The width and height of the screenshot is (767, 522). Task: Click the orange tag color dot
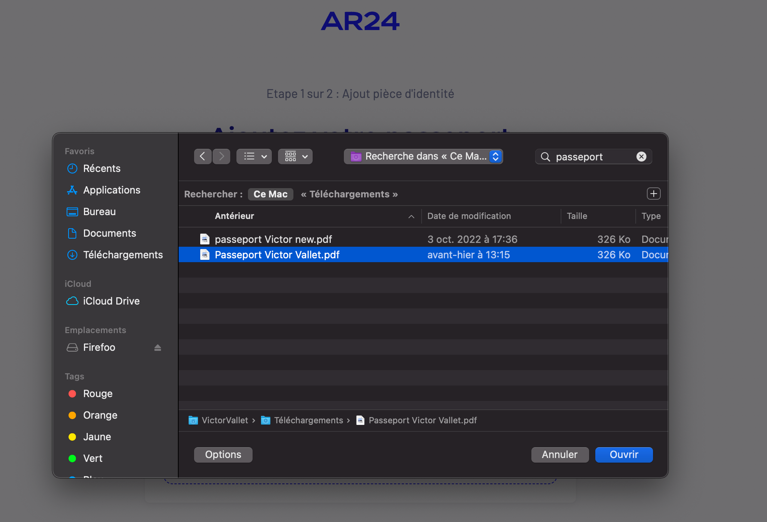coord(72,415)
